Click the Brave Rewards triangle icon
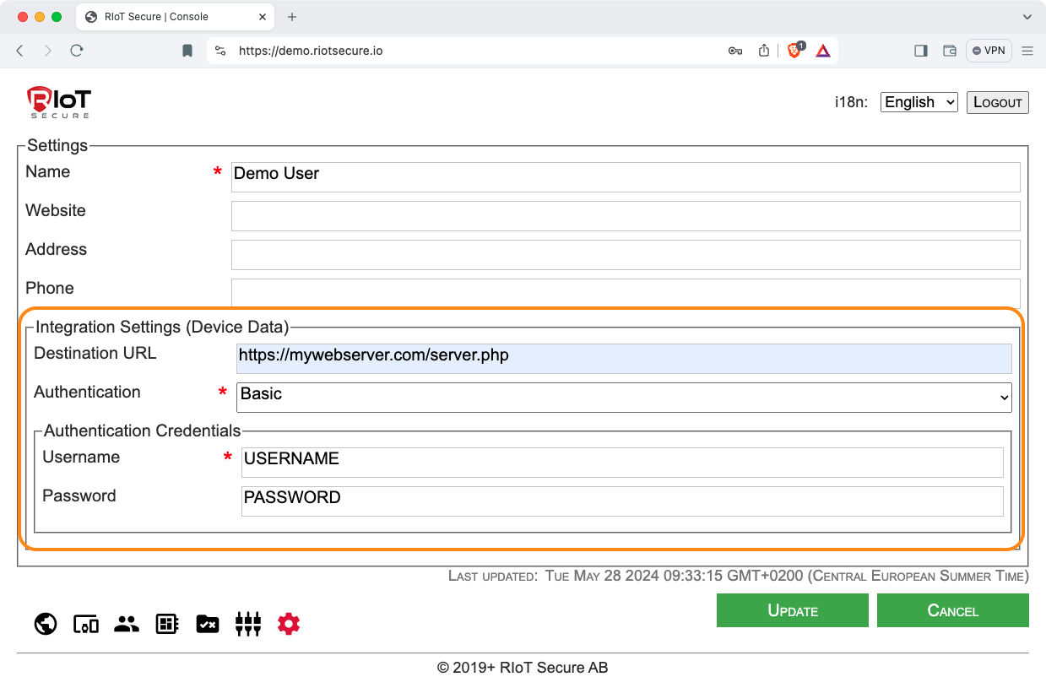The height and width of the screenshot is (677, 1046). click(823, 51)
